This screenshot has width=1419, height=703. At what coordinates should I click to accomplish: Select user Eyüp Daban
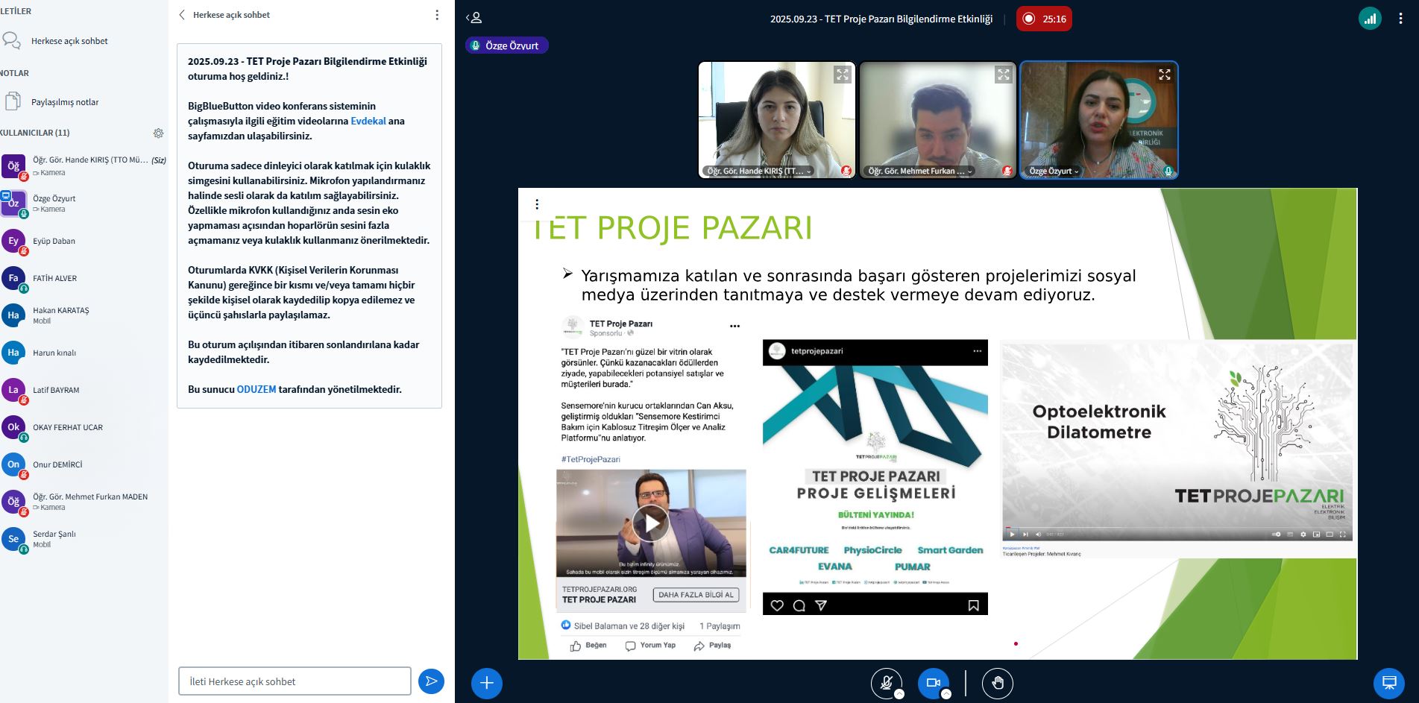coord(84,241)
